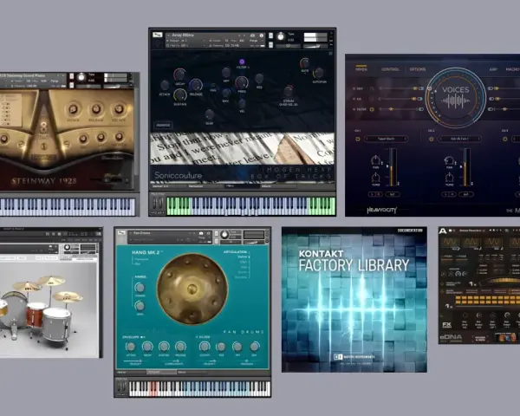Next sound arrow on Heavyocity channel 1 selector
Screen dimensions: 520x416
(x=406, y=139)
